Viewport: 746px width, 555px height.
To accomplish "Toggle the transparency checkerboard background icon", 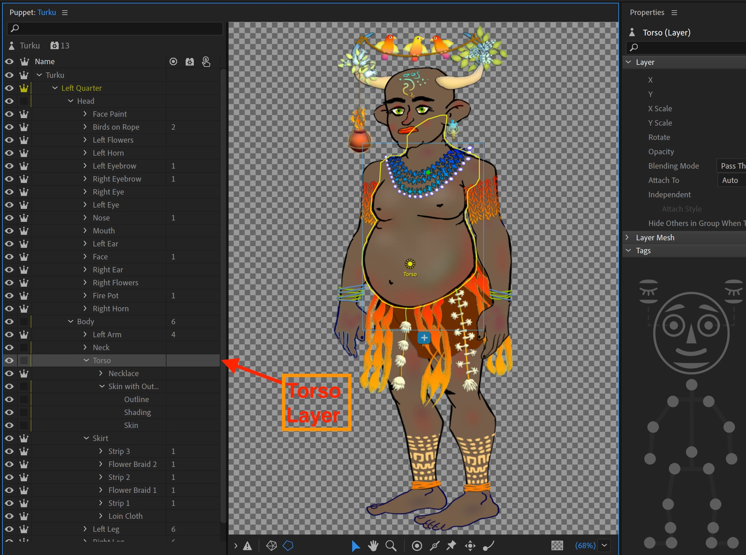I will (x=557, y=545).
